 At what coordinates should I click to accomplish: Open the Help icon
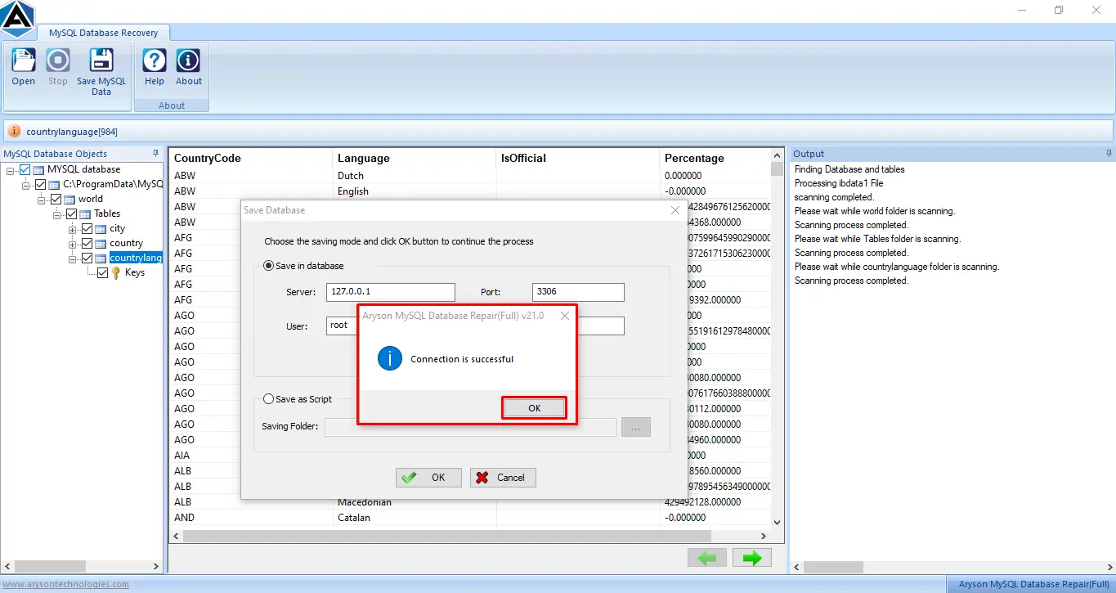click(155, 61)
